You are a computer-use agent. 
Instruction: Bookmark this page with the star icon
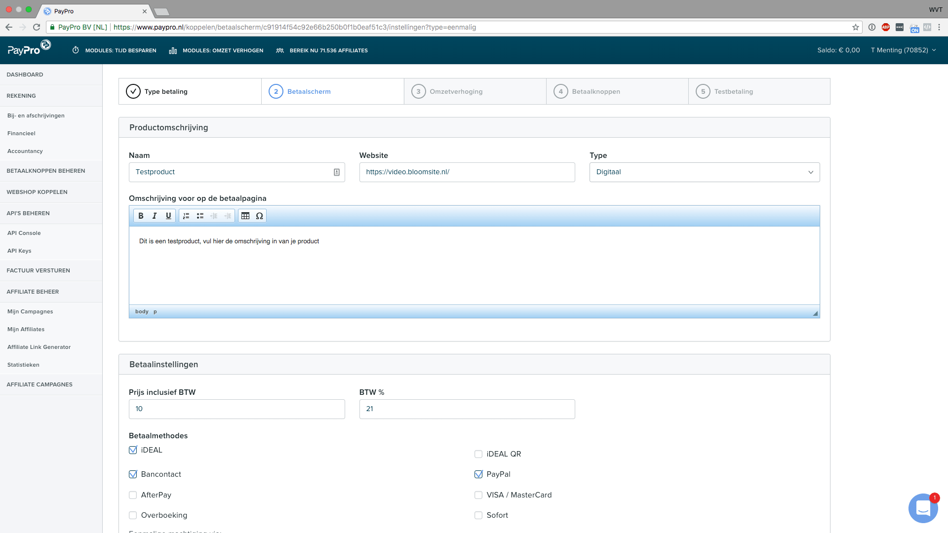pos(855,27)
